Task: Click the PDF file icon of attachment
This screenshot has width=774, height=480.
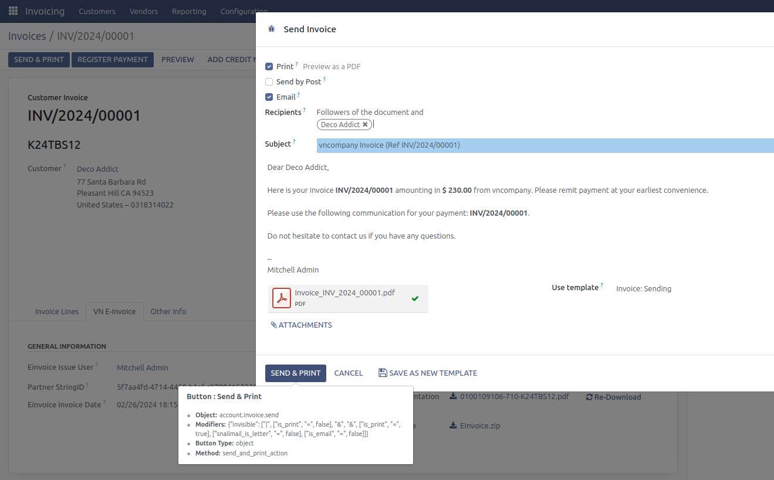Action: pos(282,299)
